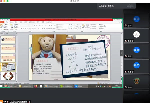The height and width of the screenshot is (103, 150).
Task: Click the Tencent Meeting taskbar icon
Action: pyautogui.click(x=81, y=86)
